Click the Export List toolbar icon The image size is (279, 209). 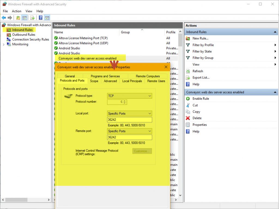pyautogui.click(x=32, y=18)
